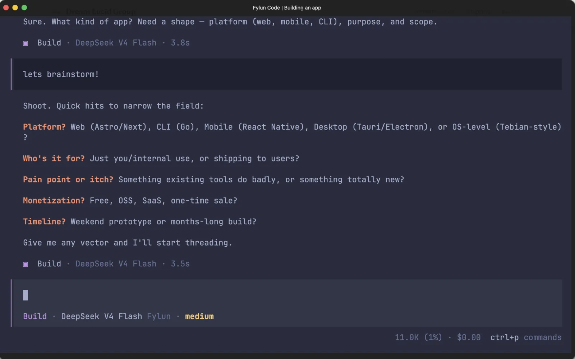The image size is (575, 359).
Task: Click the 11.0K (1%) token usage
Action: click(418, 337)
